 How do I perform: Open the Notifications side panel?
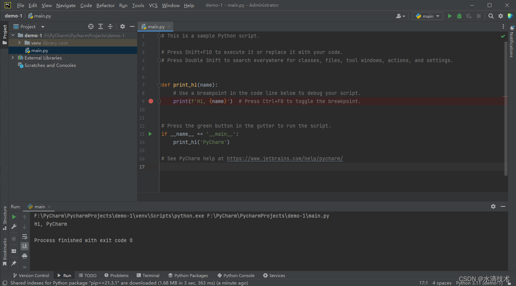(512, 41)
